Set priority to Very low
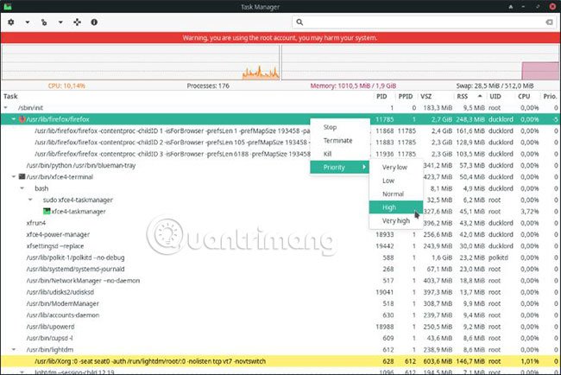 [x=396, y=167]
